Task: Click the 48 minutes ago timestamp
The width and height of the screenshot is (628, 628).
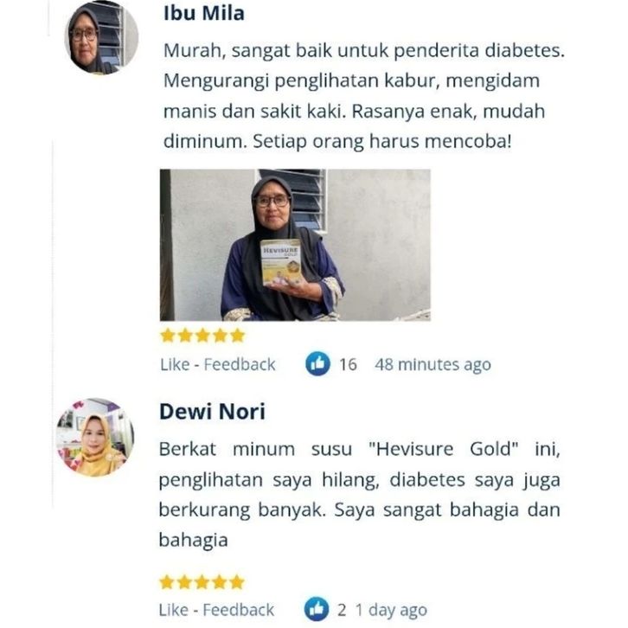Action: tap(433, 364)
